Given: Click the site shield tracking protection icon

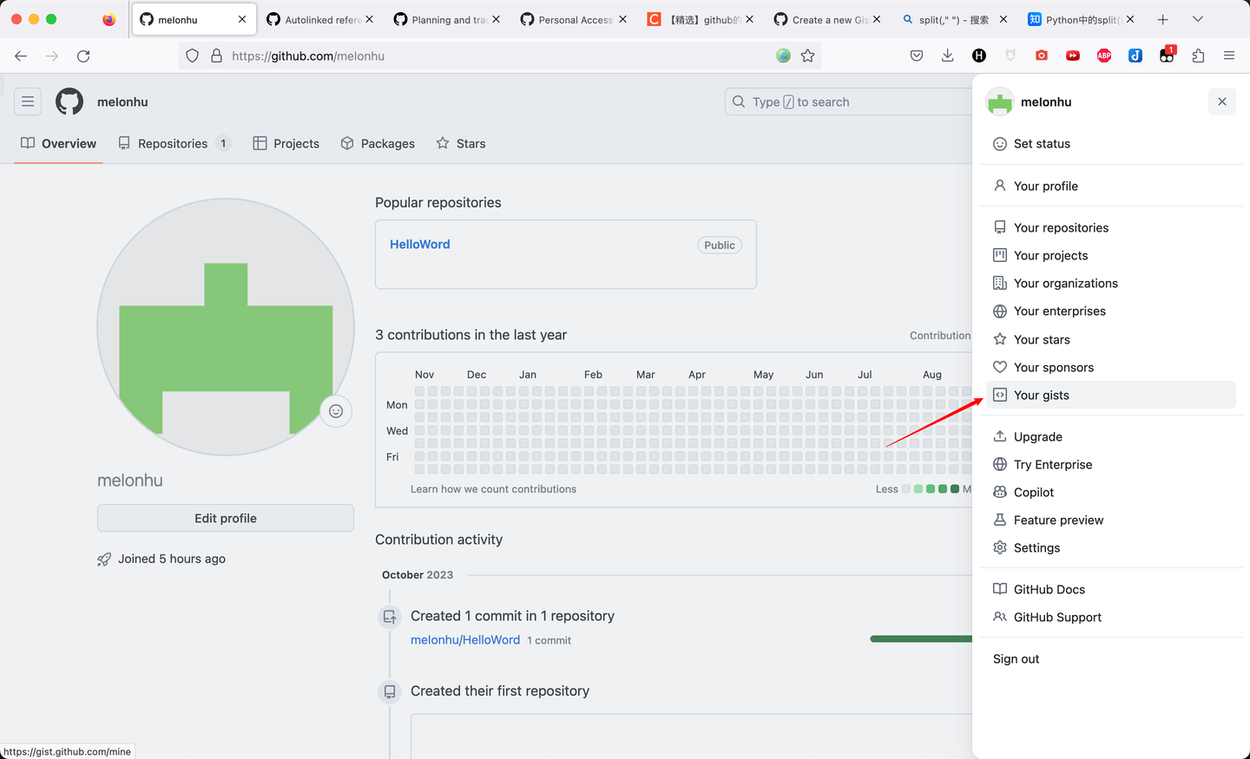Looking at the screenshot, I should tap(193, 56).
